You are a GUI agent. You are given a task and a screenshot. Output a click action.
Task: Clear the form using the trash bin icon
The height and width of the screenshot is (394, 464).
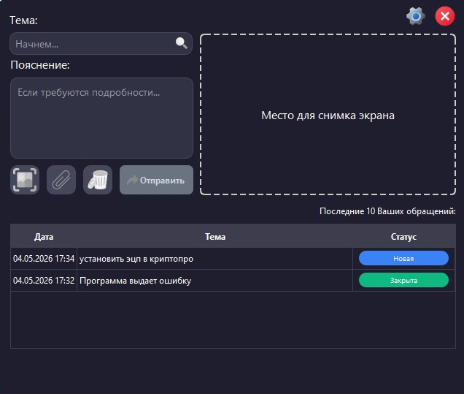coord(98,180)
